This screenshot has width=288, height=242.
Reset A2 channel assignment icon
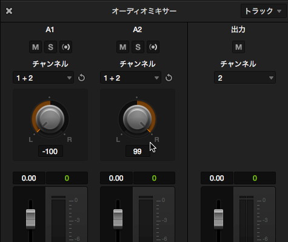point(169,78)
